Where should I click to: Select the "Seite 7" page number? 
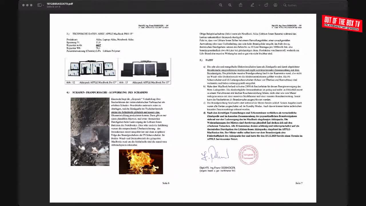pyautogui.click(x=299, y=183)
